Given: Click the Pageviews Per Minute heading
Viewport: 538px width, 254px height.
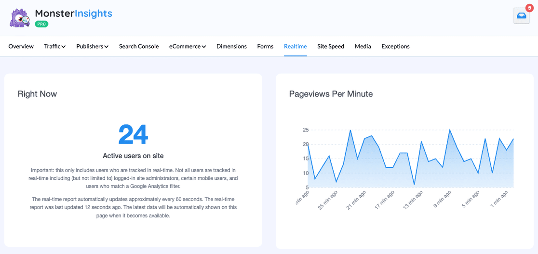Looking at the screenshot, I should [331, 94].
